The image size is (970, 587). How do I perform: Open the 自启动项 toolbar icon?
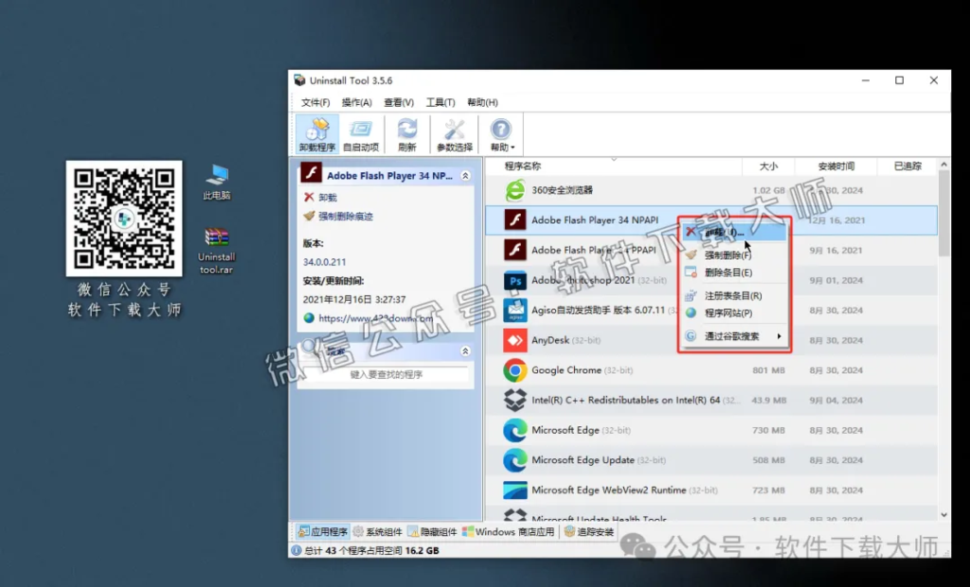[x=361, y=134]
